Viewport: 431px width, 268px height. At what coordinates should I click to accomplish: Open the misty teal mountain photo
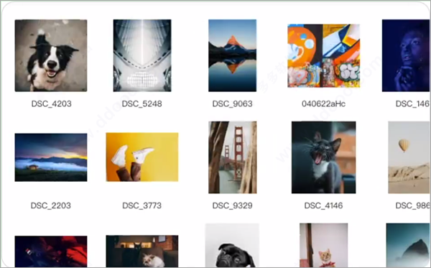tap(407, 245)
